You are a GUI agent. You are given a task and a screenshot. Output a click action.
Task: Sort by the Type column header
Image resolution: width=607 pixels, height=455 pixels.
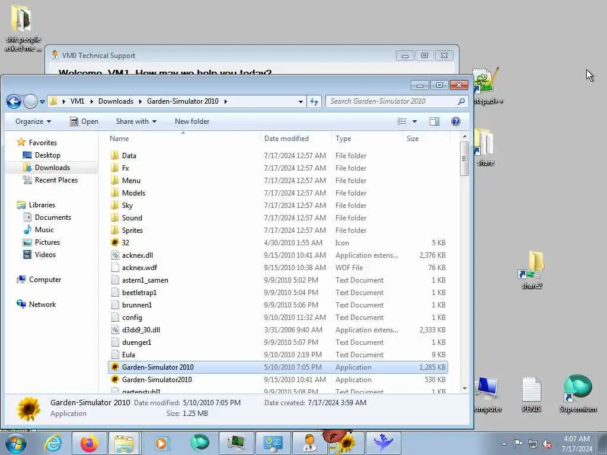tap(343, 139)
